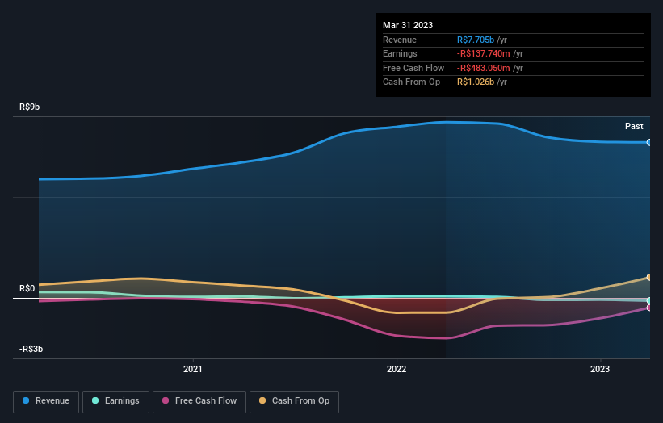Viewport: 663px width, 423px height.
Task: Click the R$1.026b cash from op value
Action: (x=476, y=82)
